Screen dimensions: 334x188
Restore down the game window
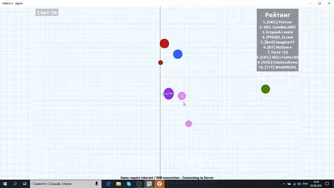click(319, 3)
